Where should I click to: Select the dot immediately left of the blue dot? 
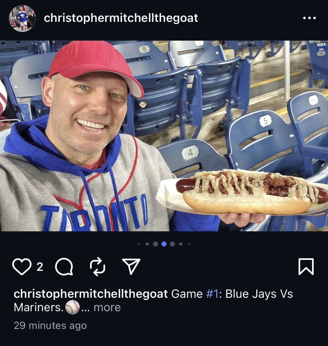click(x=156, y=244)
